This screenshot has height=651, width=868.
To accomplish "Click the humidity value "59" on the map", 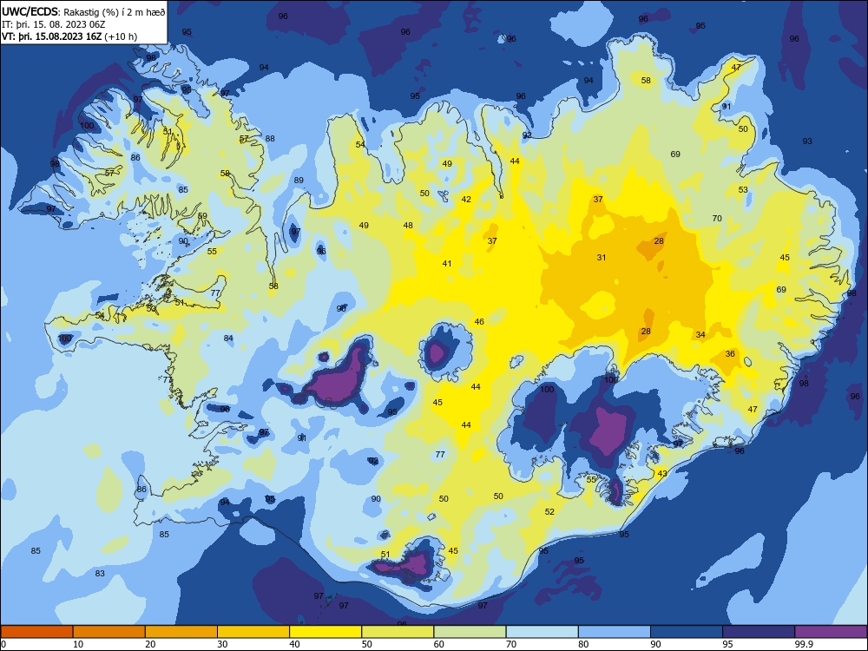I will click(202, 216).
